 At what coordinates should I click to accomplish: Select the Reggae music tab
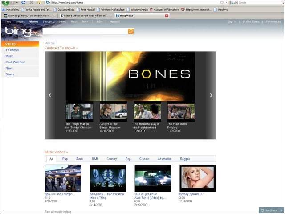(x=185, y=159)
